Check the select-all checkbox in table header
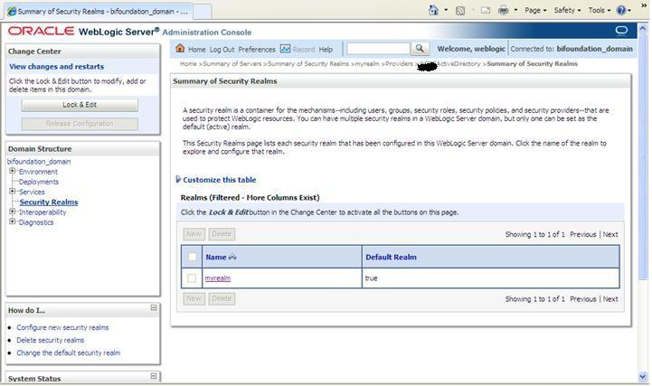652x386 pixels. pos(192,257)
